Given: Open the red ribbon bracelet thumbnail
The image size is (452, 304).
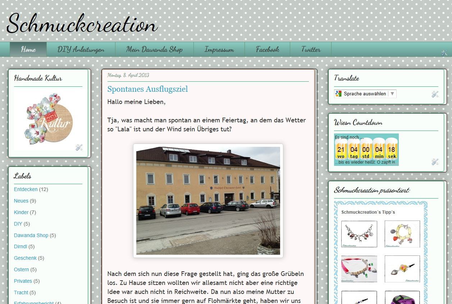Looking at the screenshot, I should [x=359, y=269].
